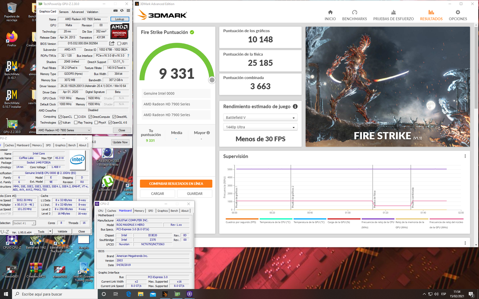
Task: Click the GPU-Z screenshot camera icon
Action: (116, 10)
